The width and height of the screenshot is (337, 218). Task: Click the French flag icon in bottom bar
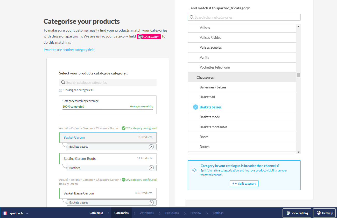point(5,213)
